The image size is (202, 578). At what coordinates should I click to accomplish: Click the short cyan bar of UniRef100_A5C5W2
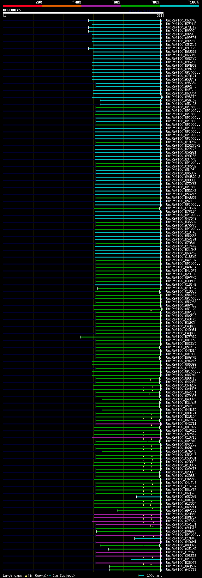[149, 497]
